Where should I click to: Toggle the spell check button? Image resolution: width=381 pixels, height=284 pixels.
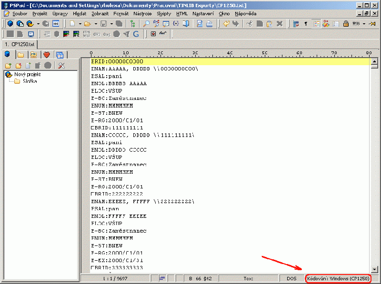coord(356,23)
